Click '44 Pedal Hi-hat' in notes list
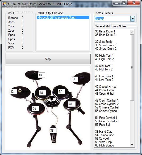The width and height of the screenshot is (142, 155). point(105,90)
